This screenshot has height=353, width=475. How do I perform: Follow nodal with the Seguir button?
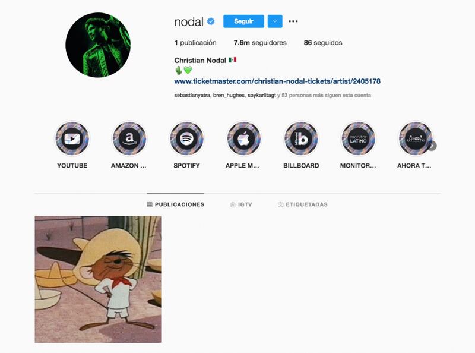coord(243,21)
